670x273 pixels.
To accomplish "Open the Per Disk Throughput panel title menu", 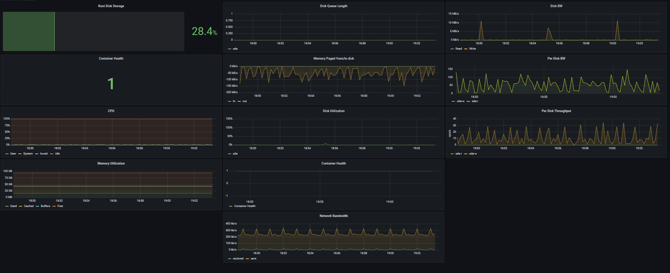I will pos(556,111).
